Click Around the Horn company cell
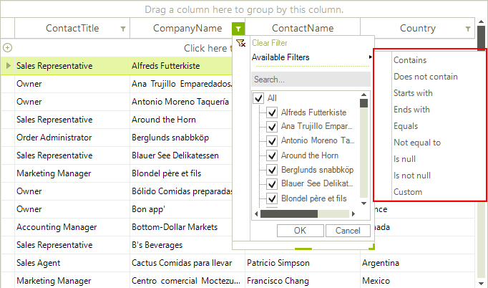488x288 pixels. 181,120
